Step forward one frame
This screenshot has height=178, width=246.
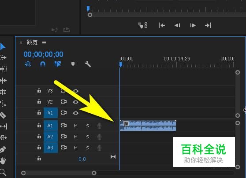pos(193,26)
